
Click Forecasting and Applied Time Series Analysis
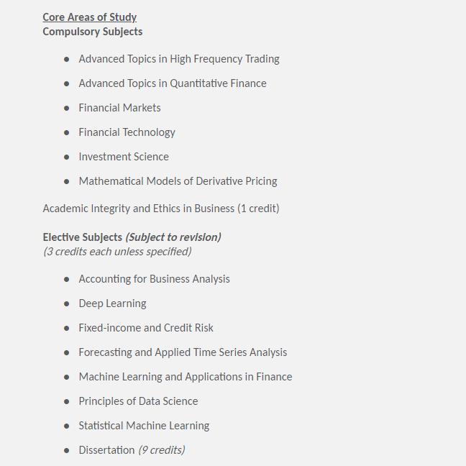[183, 352]
